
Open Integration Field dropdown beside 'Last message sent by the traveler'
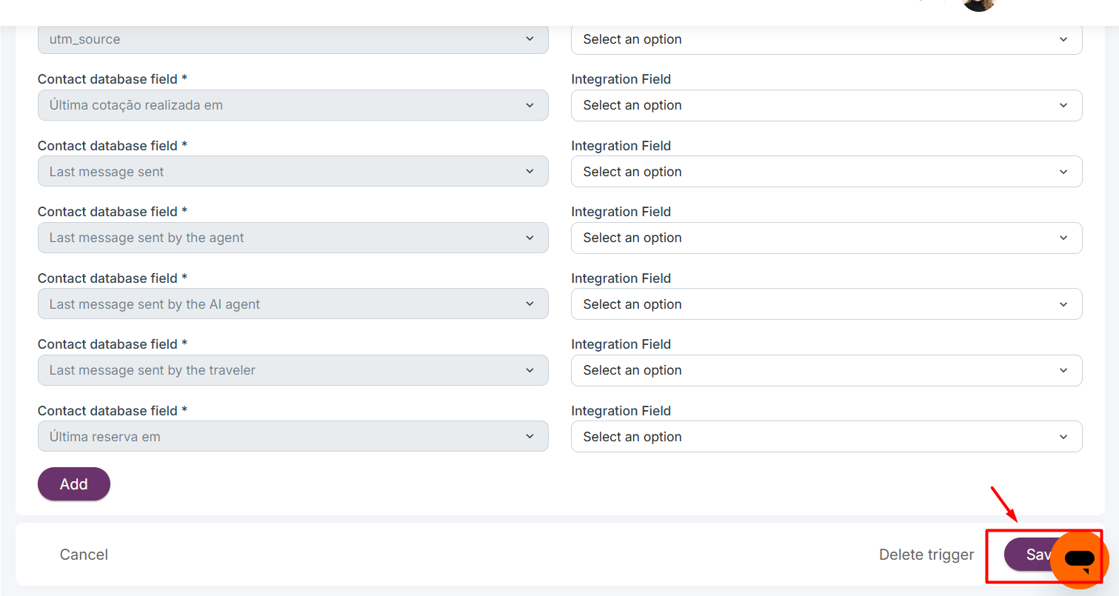click(x=826, y=370)
